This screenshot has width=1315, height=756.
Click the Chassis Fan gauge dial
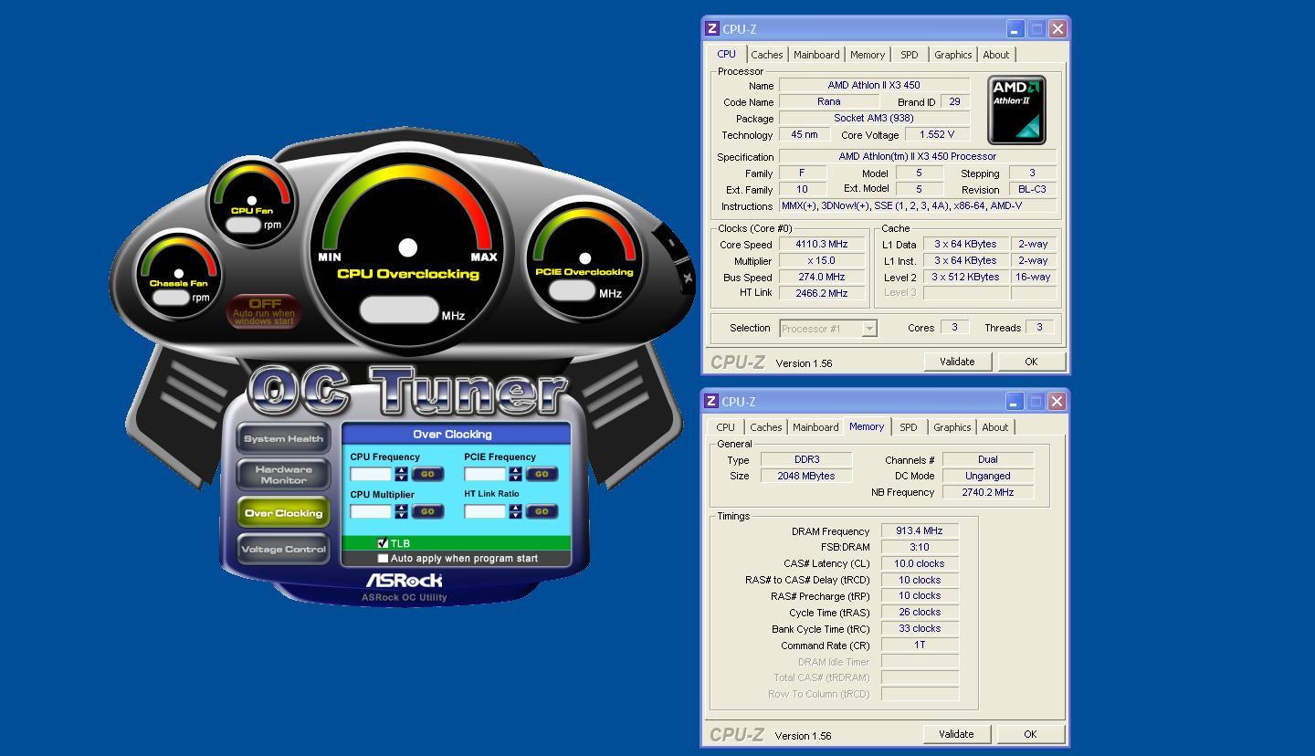(x=179, y=273)
